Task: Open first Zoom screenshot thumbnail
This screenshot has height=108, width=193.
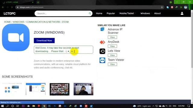Action: click(12, 89)
